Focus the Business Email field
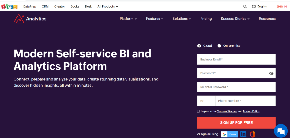290x138 pixels. [x=236, y=60]
